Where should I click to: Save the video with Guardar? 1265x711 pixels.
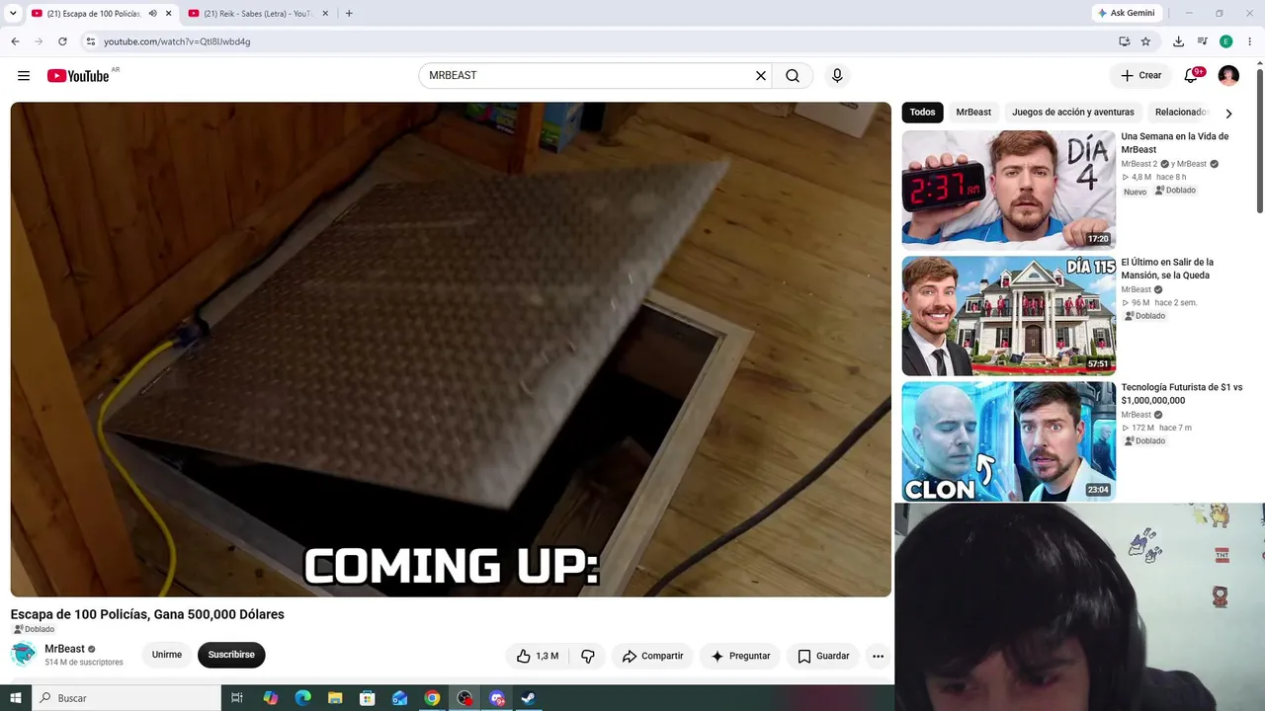point(823,656)
